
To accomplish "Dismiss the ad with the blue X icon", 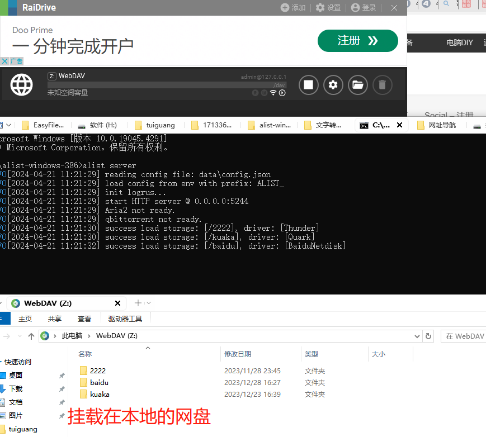I will (4, 61).
